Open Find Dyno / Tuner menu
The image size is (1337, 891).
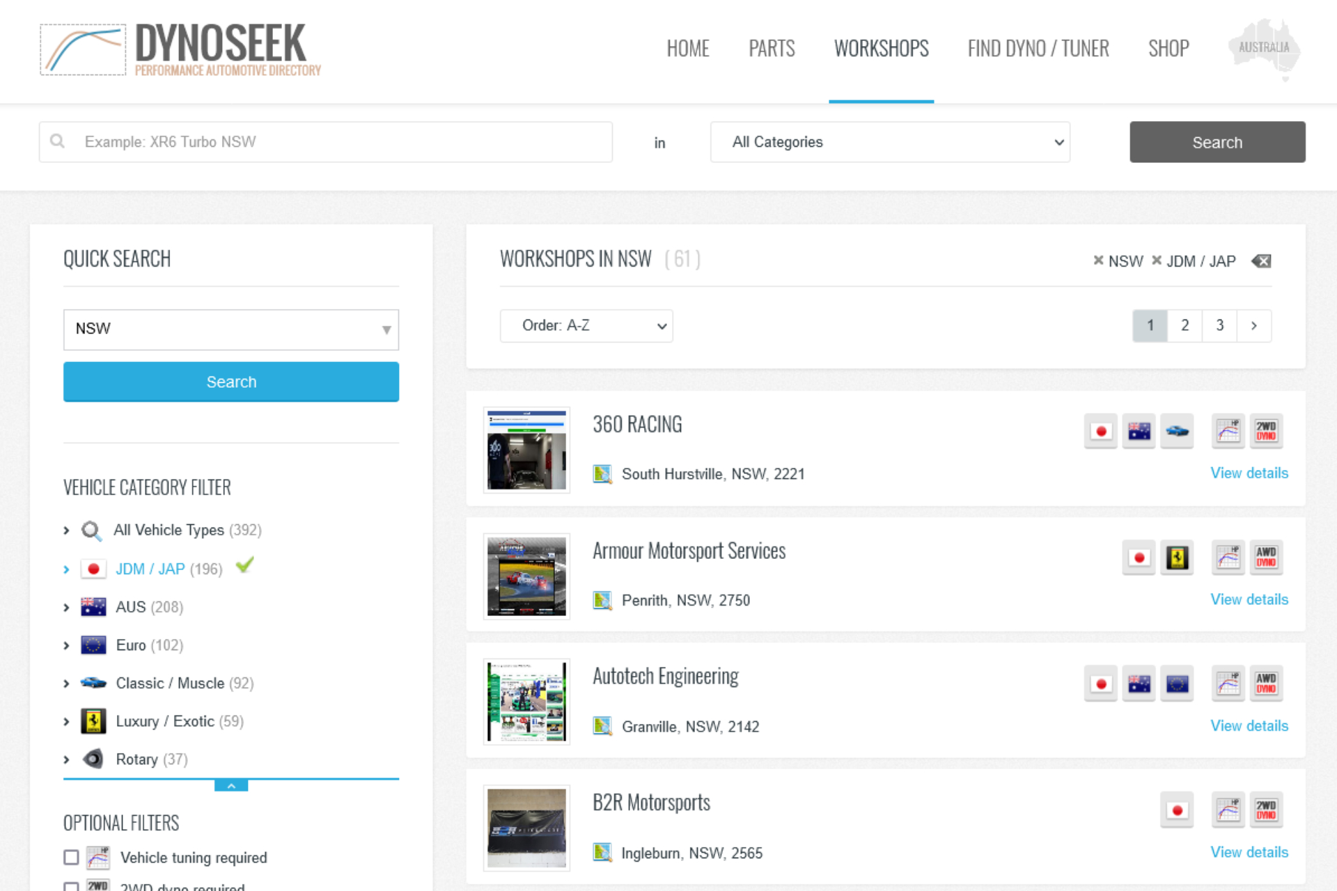(1038, 49)
